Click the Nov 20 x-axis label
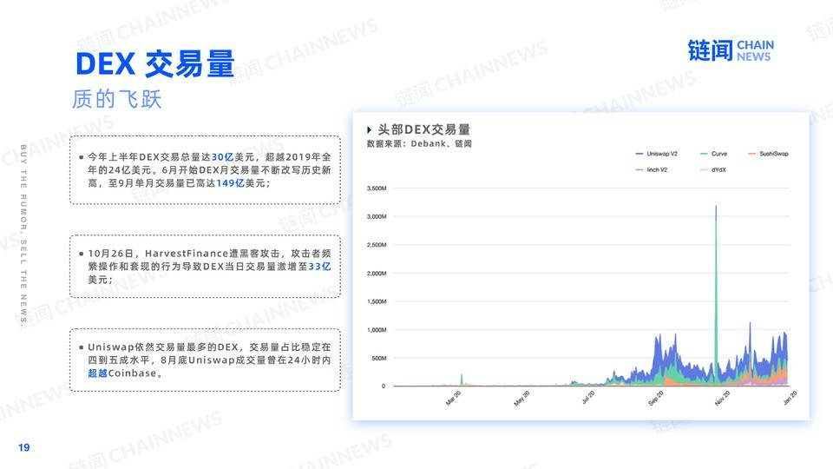833x469 pixels. 723,399
